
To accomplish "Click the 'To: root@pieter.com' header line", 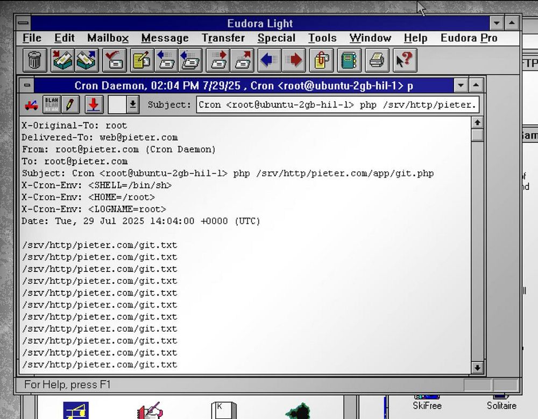I will coord(74,162).
